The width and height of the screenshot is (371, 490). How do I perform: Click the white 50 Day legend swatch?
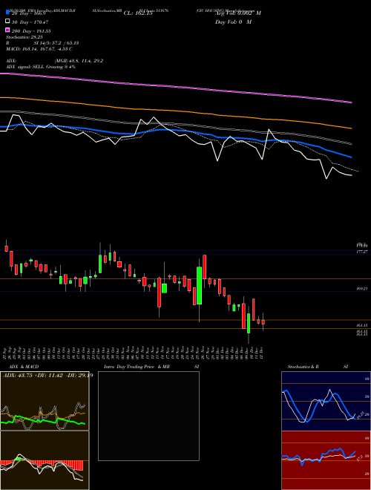pyautogui.click(x=7, y=22)
